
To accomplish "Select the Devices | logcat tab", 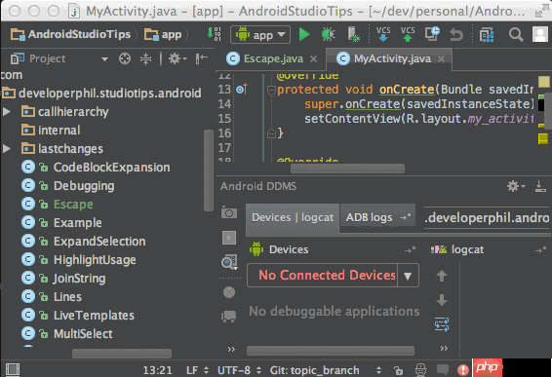I will (293, 217).
